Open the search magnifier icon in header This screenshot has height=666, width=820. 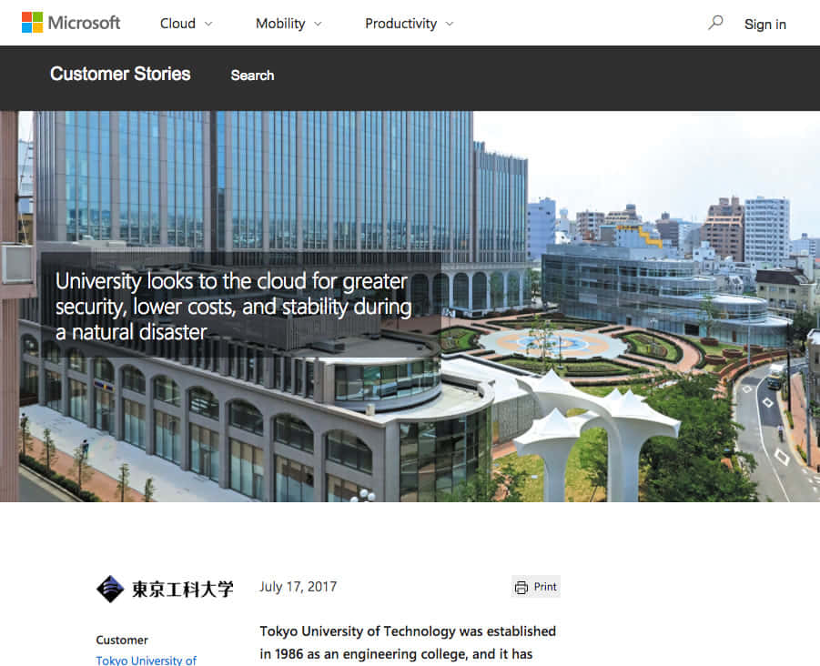715,23
